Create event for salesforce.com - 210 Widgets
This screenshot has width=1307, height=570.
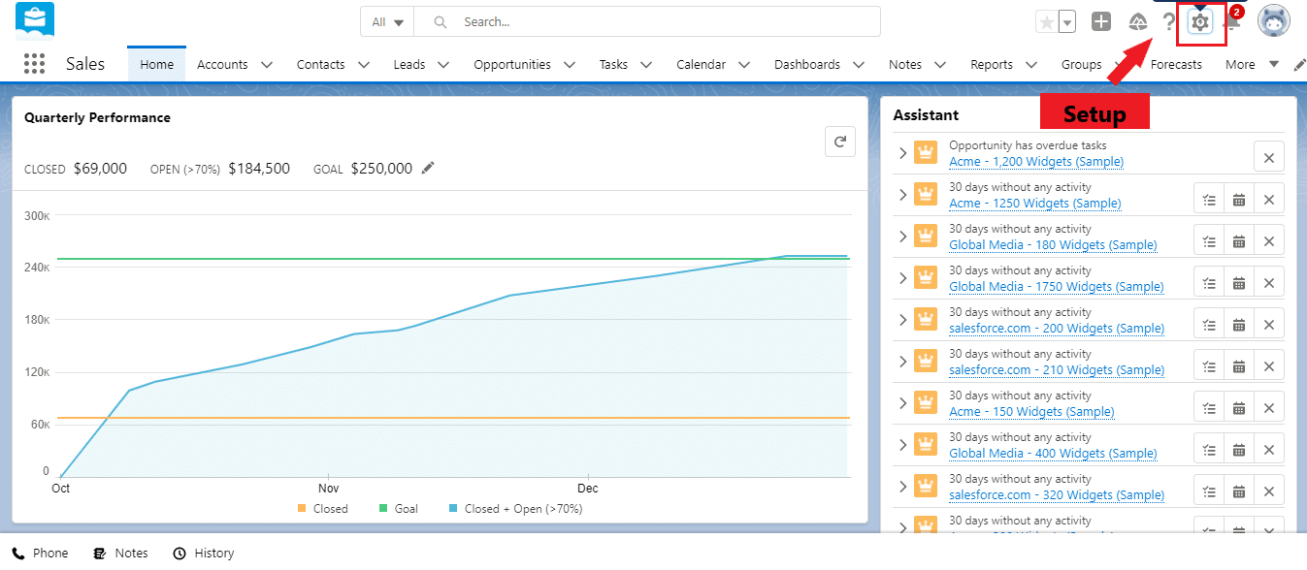[x=1238, y=364]
